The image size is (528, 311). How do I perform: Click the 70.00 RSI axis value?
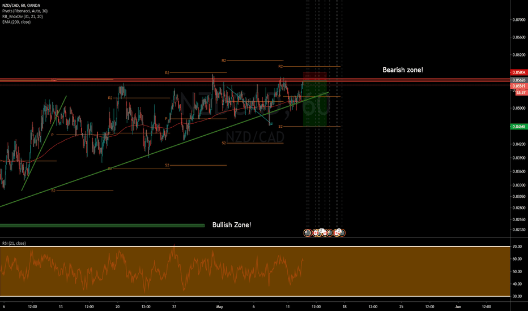pyautogui.click(x=517, y=247)
